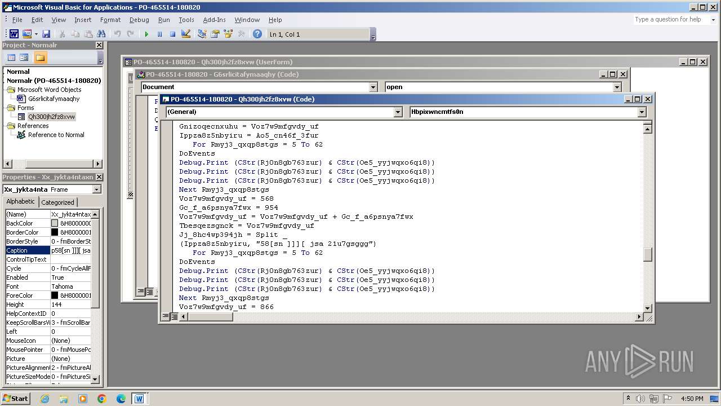Open the Window menu
This screenshot has width=721, height=406.
[x=247, y=20]
